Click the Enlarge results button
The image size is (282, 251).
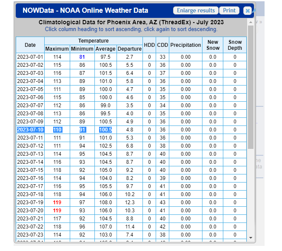click(196, 11)
